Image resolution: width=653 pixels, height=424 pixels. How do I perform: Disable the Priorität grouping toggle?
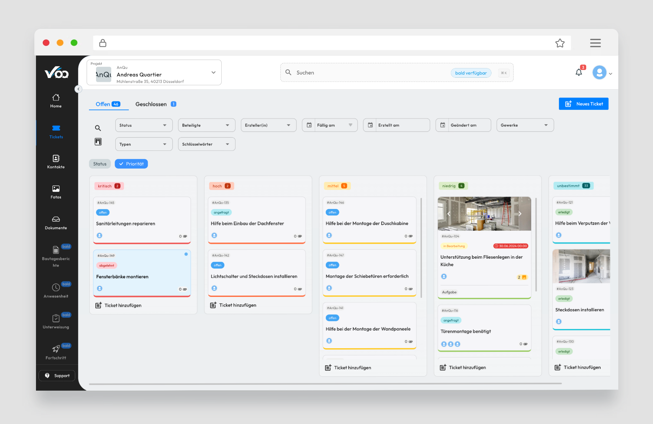click(x=131, y=164)
